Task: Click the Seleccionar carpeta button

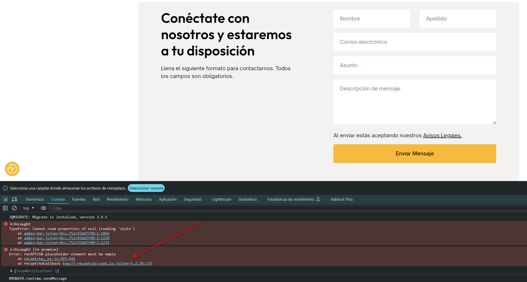Action: coord(146,188)
